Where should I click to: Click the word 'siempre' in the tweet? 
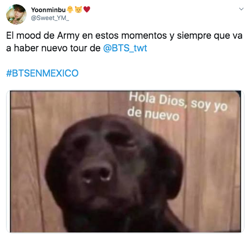[194, 36]
